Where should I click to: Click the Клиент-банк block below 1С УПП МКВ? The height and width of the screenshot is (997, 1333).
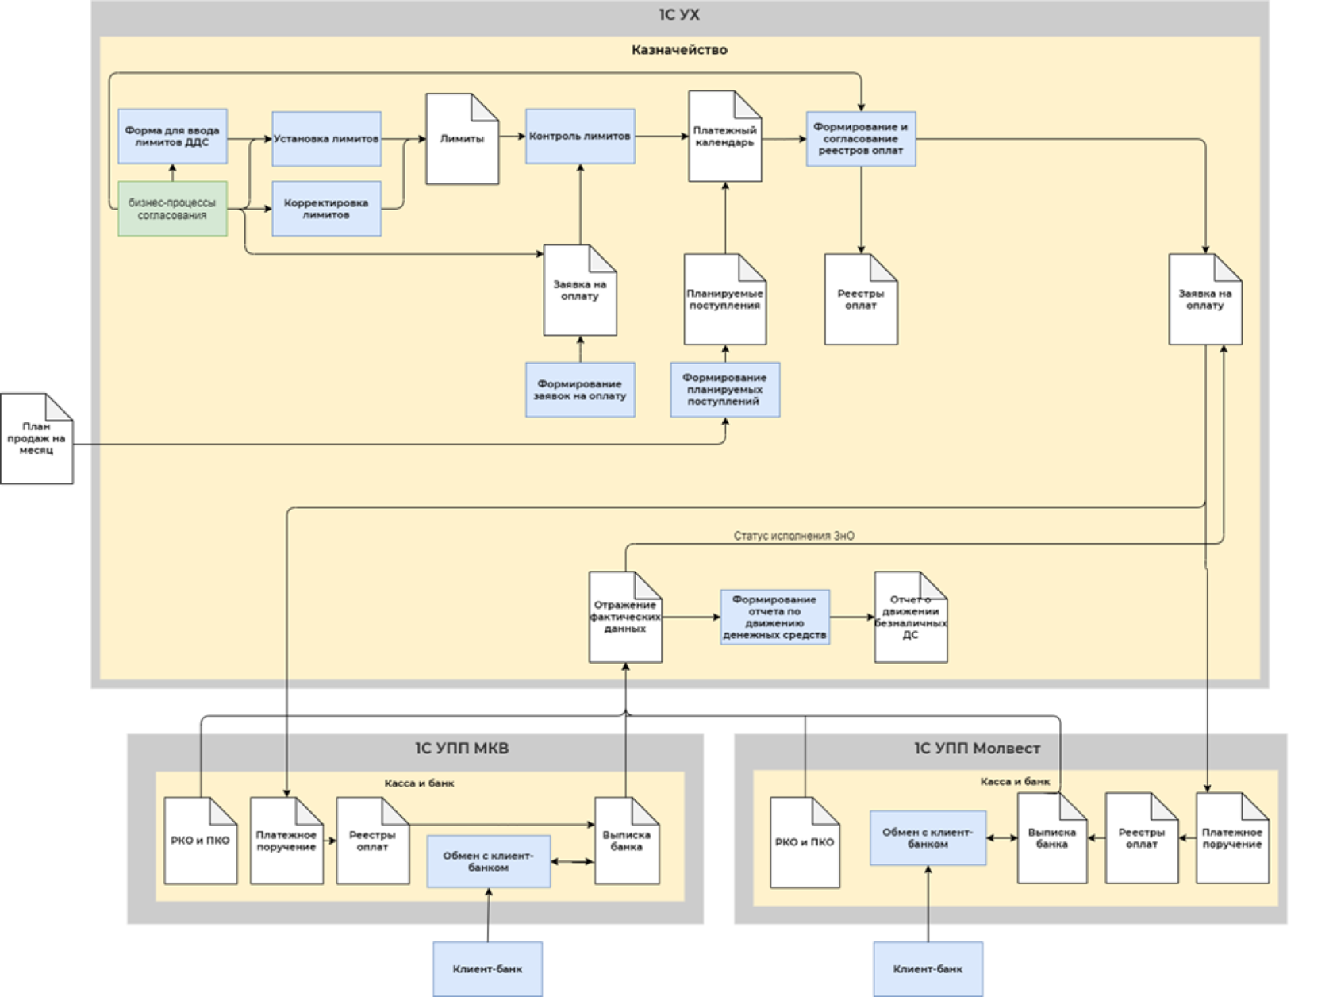point(488,969)
